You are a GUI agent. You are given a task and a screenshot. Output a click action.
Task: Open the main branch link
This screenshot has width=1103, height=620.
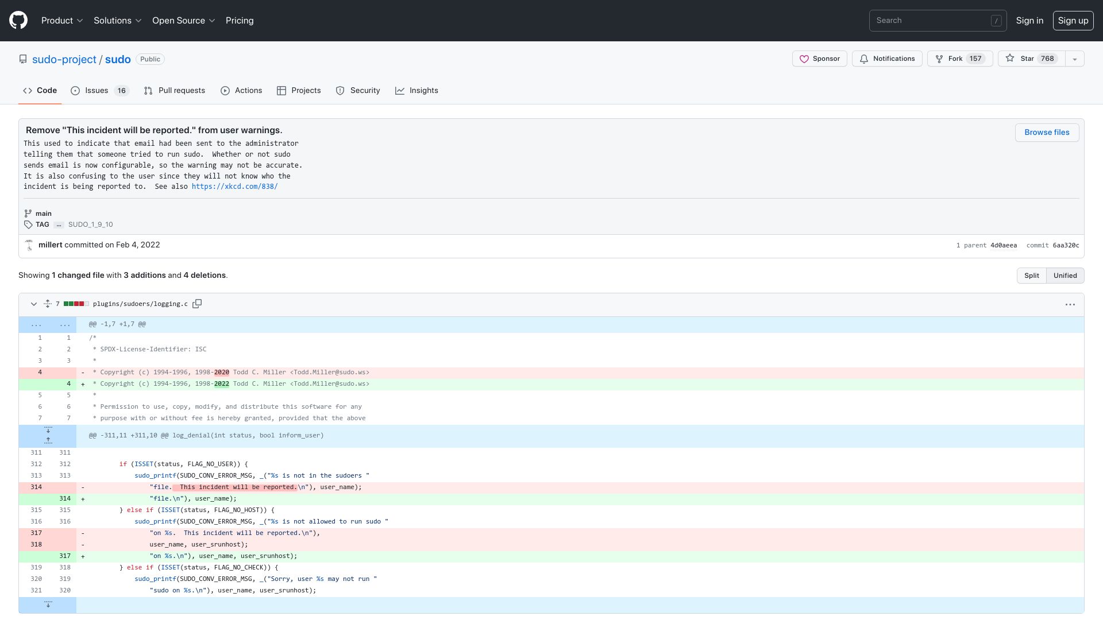coord(44,214)
